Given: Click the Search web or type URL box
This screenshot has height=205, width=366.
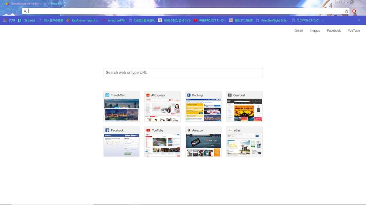Looking at the screenshot, I should 183,72.
